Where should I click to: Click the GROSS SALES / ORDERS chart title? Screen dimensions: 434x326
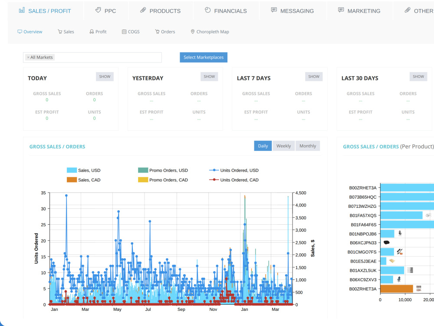[57, 146]
